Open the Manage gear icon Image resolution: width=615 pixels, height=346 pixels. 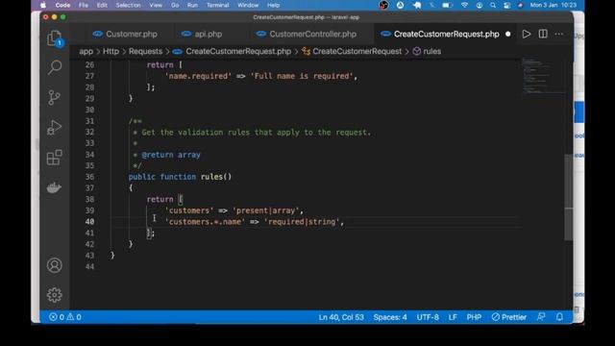(55, 295)
